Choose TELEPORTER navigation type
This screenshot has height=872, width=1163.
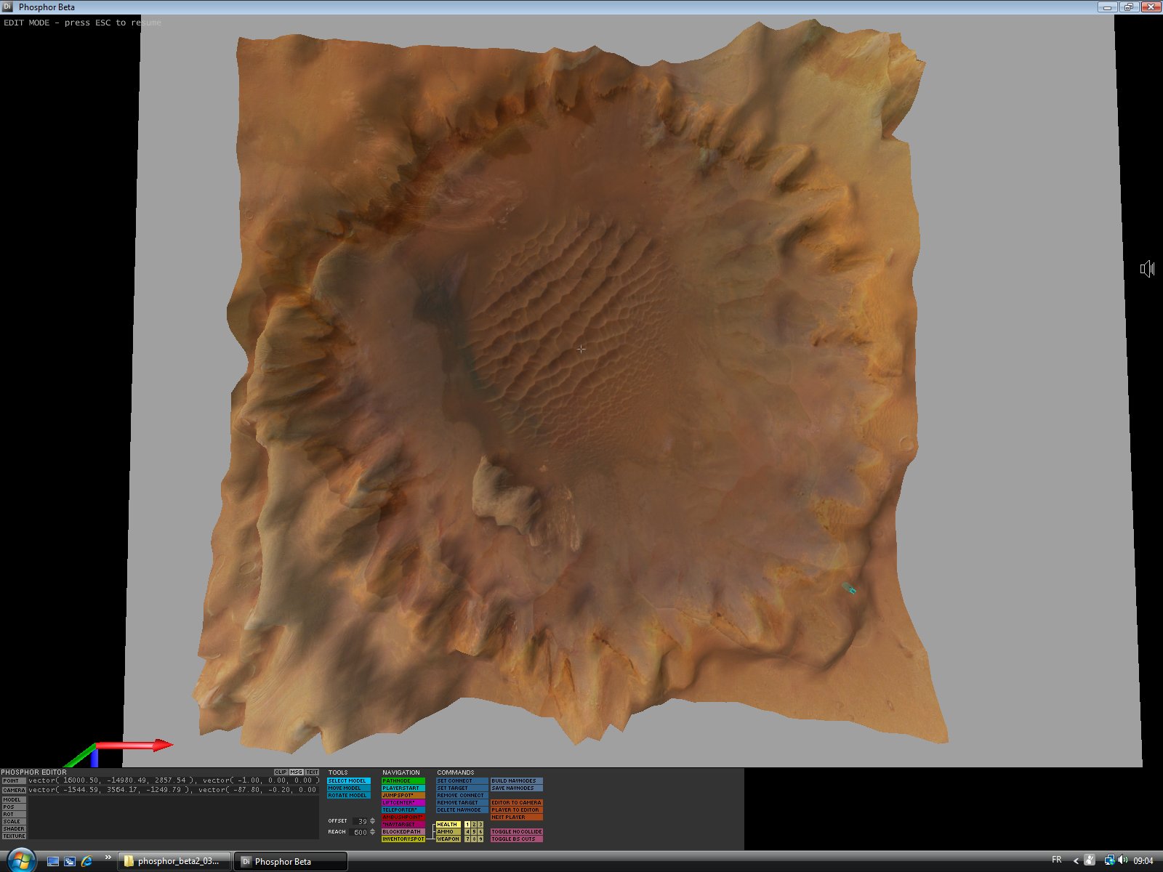click(403, 810)
